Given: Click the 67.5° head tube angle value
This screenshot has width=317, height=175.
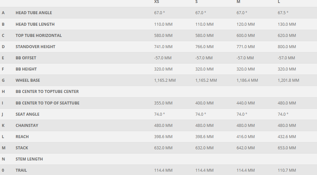Looking at the screenshot, I should pyautogui.click(x=283, y=13).
